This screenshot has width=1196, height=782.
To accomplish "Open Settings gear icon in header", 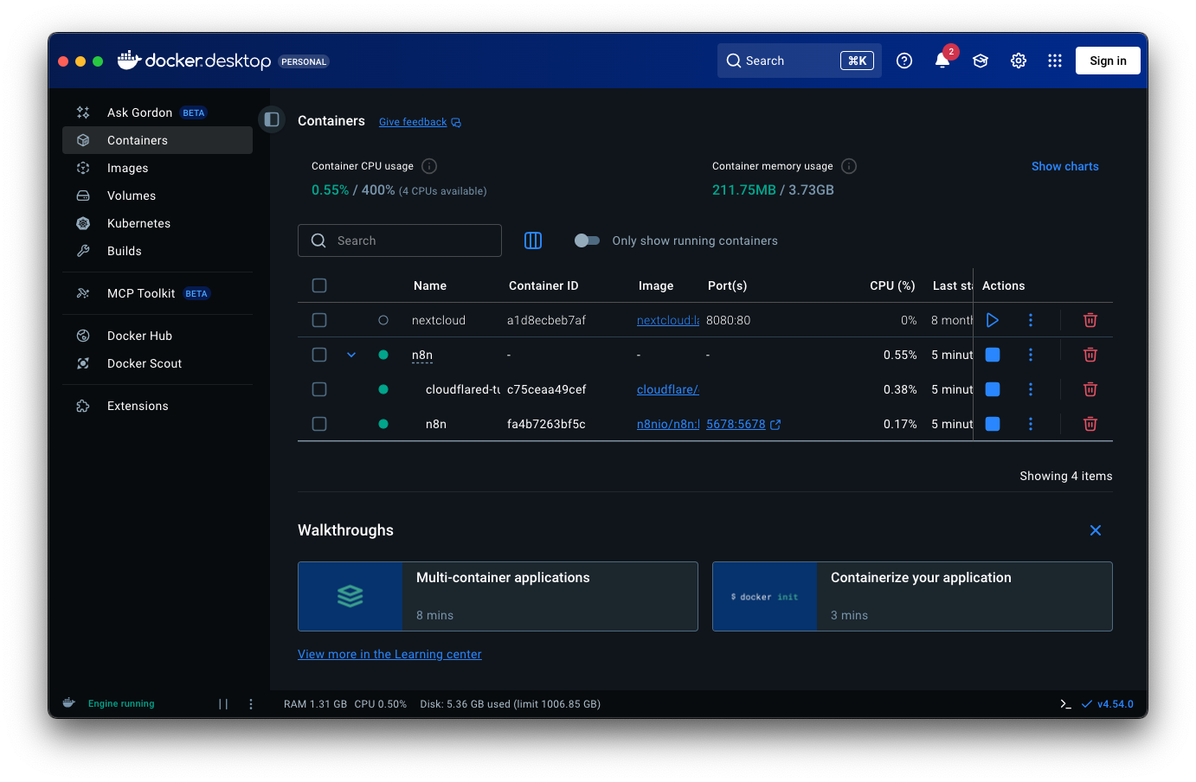I will coord(1019,61).
